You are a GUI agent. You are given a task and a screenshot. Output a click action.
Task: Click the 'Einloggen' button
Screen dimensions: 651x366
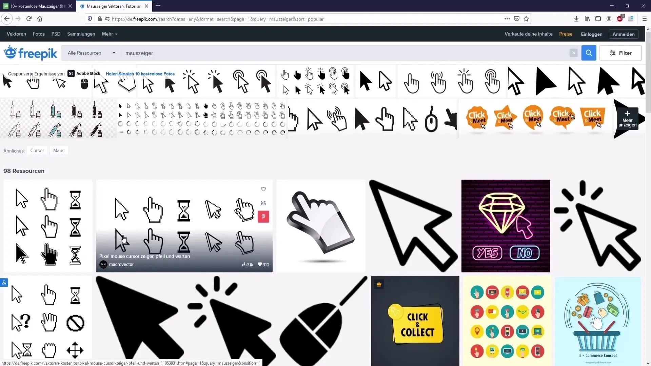592,34
